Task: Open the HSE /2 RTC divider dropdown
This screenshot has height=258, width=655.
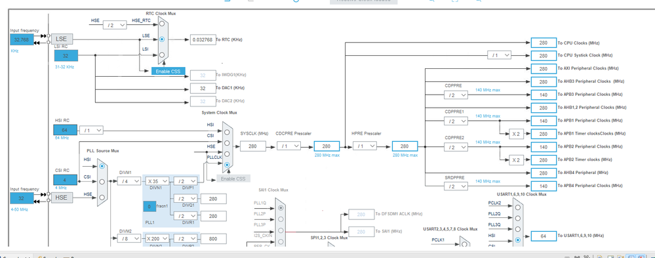Action: pos(115,25)
